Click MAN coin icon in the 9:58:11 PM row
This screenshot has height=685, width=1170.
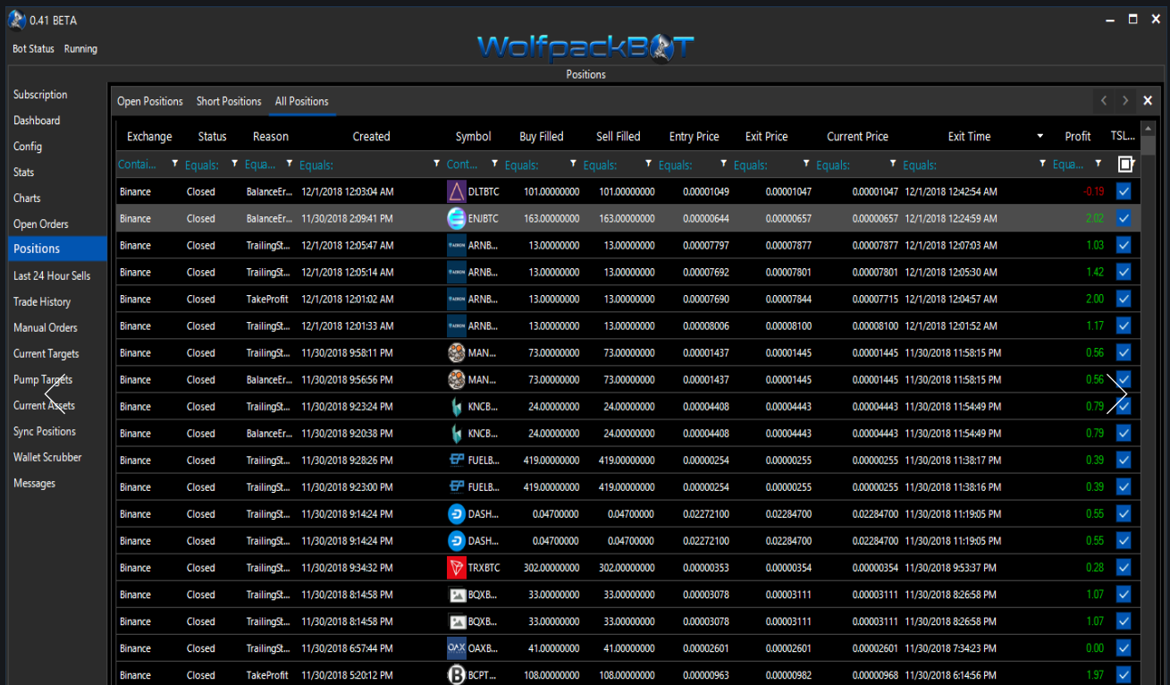(456, 352)
